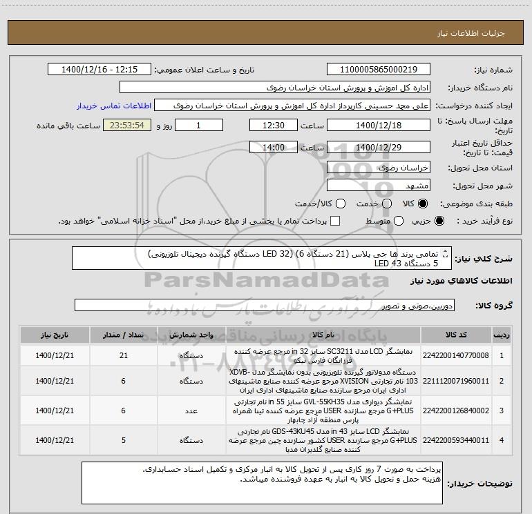
Task: Click the جزئیات اطلاعات نیاز header bar
Action: click(265, 32)
